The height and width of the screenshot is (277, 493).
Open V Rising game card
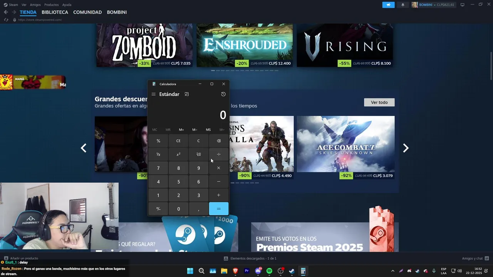click(x=345, y=45)
